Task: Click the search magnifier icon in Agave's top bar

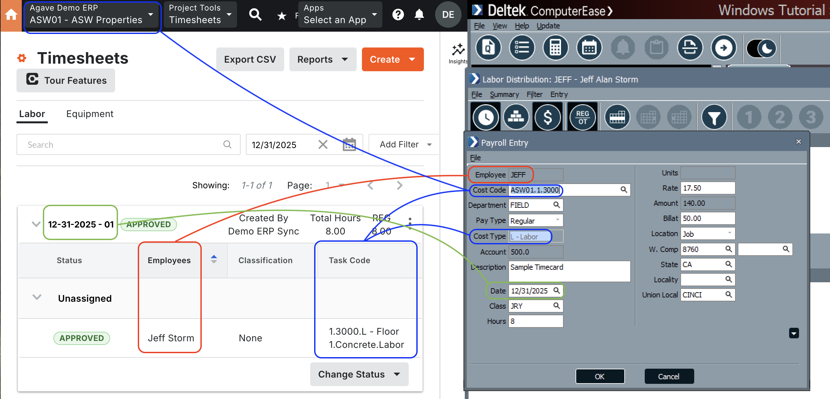Action: point(255,15)
